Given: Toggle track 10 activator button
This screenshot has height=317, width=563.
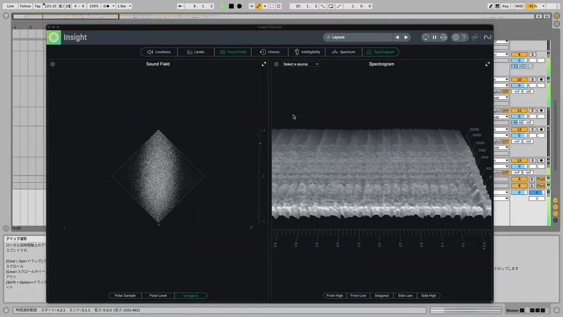Looking at the screenshot, I should click(519, 79).
